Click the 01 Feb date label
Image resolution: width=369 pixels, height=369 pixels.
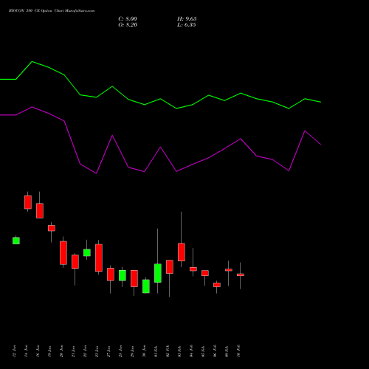156,351
